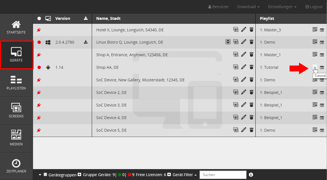
Task: Delete Shop A device via trash icon
Action: tap(251, 55)
